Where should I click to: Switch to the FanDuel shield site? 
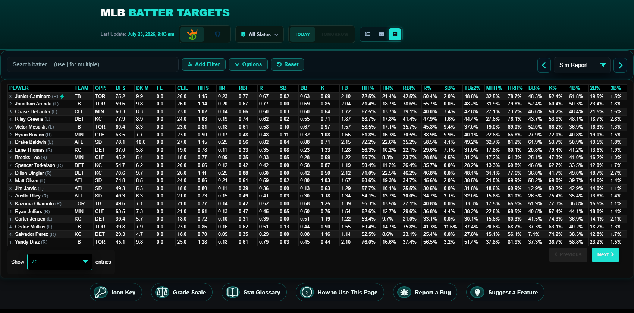(217, 34)
